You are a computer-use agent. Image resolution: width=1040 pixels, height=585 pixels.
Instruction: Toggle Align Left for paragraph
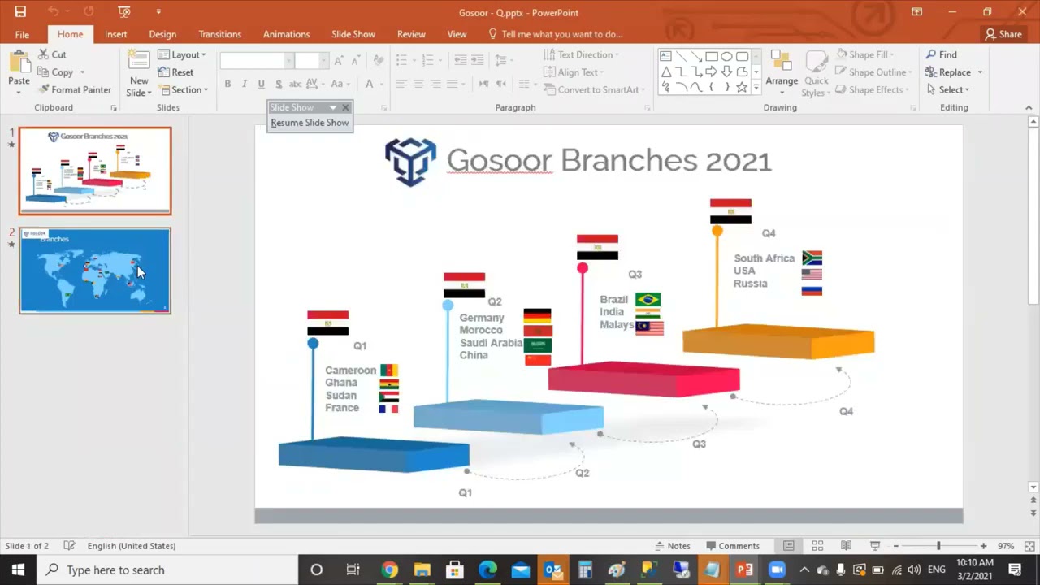[401, 84]
